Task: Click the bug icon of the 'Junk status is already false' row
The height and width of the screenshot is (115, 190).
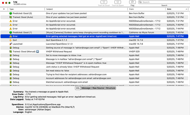Action: 11,67
